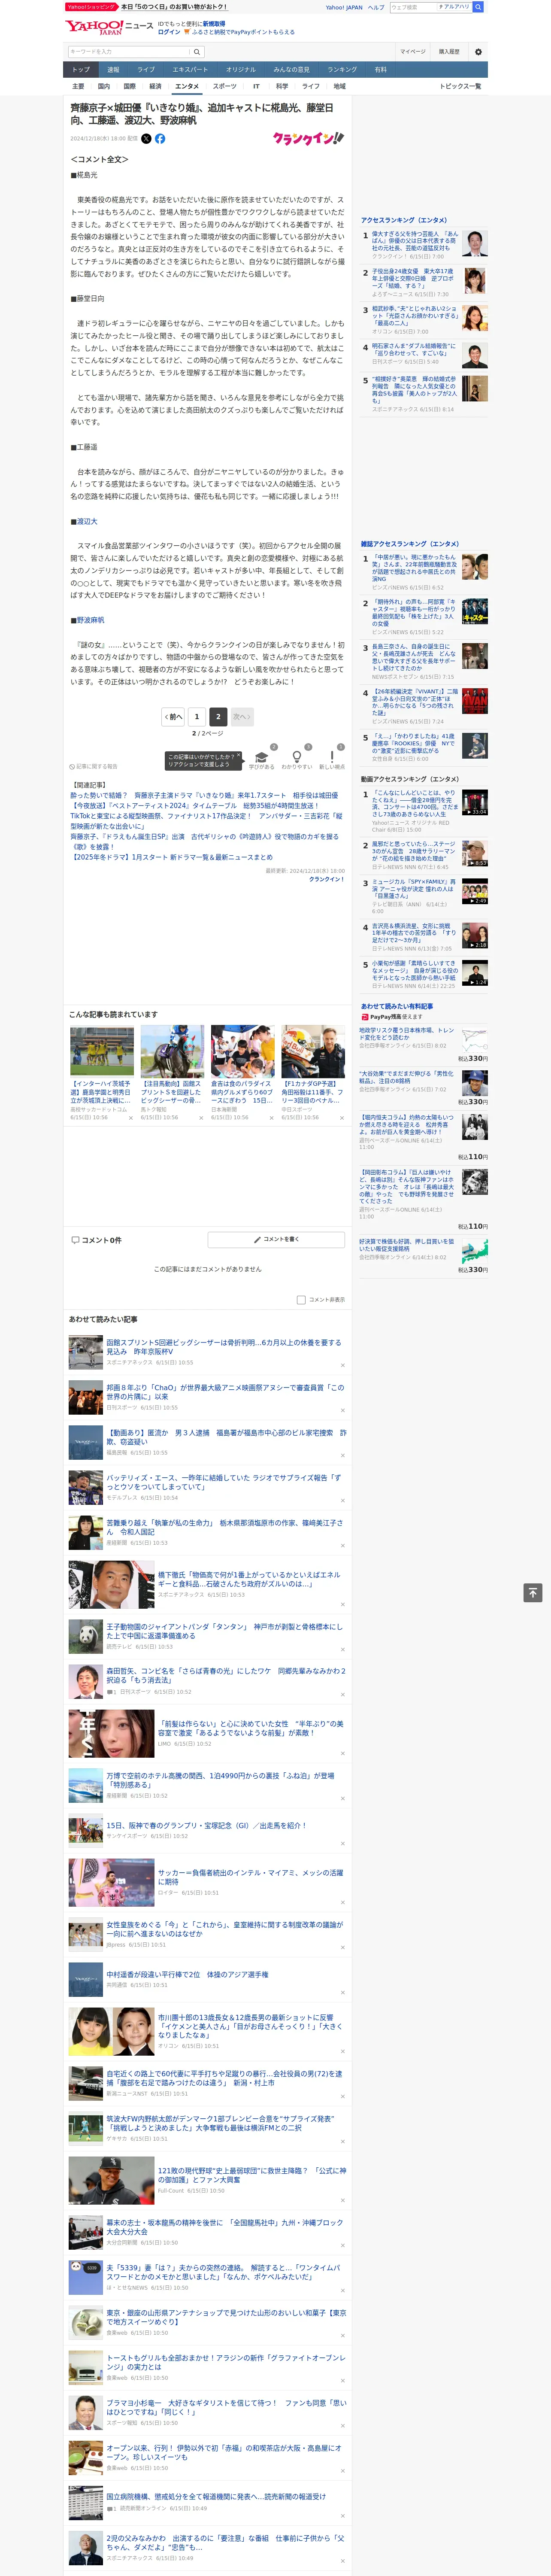Dismiss the 函館スプリントS recommendation with its X

coord(343,1365)
